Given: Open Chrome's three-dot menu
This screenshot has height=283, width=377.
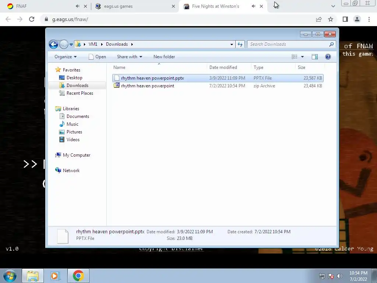Looking at the screenshot, I should pos(369,19).
